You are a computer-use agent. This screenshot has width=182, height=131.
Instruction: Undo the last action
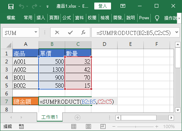(x=21, y=6)
